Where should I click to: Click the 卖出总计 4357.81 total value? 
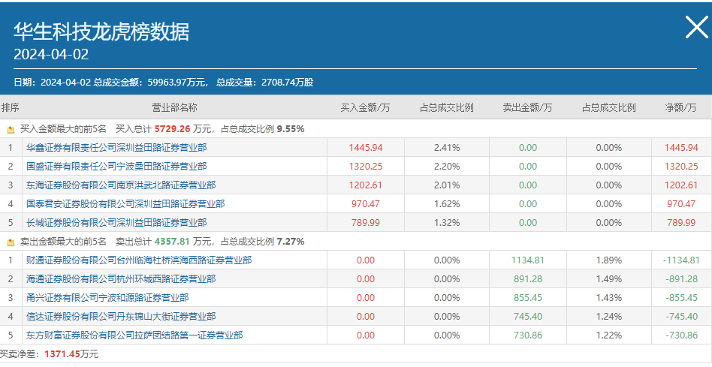[172, 242]
